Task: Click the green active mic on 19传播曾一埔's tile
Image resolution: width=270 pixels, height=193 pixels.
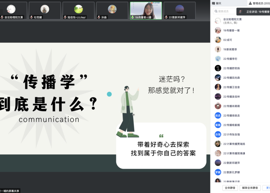Action: coord(132,17)
